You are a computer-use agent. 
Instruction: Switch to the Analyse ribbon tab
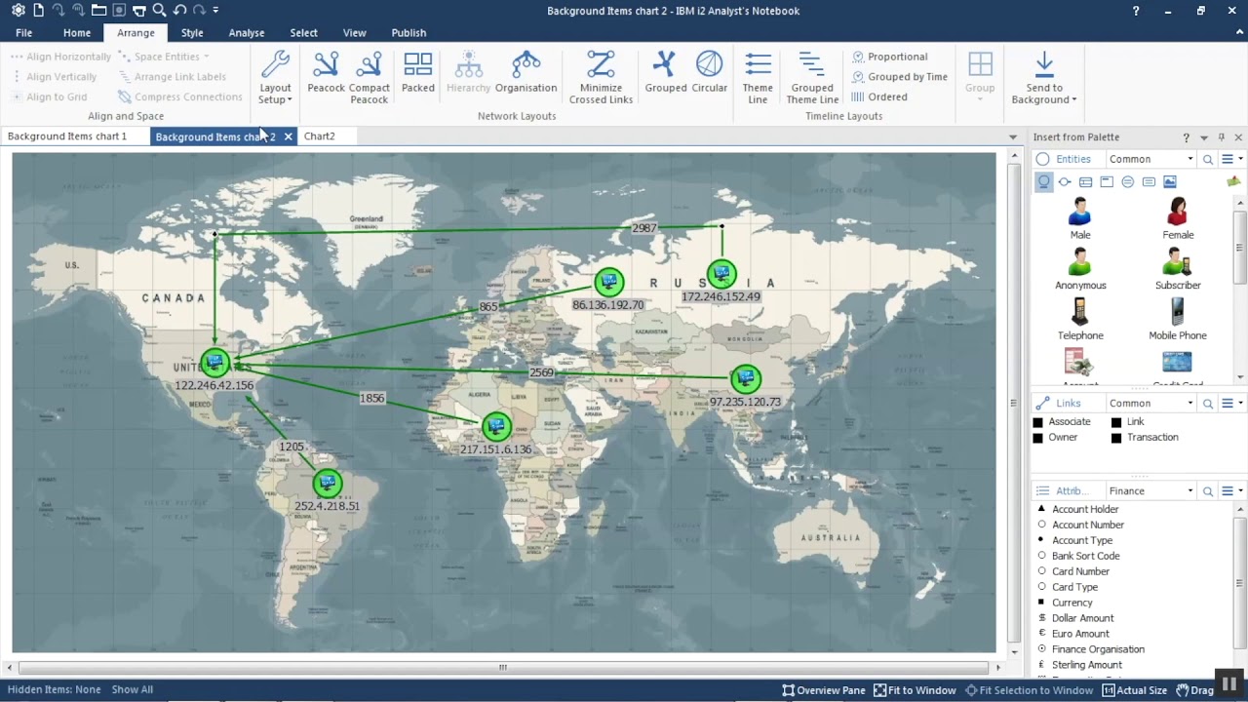click(247, 33)
